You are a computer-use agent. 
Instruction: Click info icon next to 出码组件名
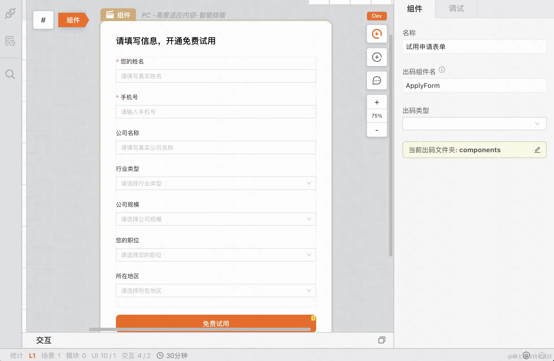442,70
